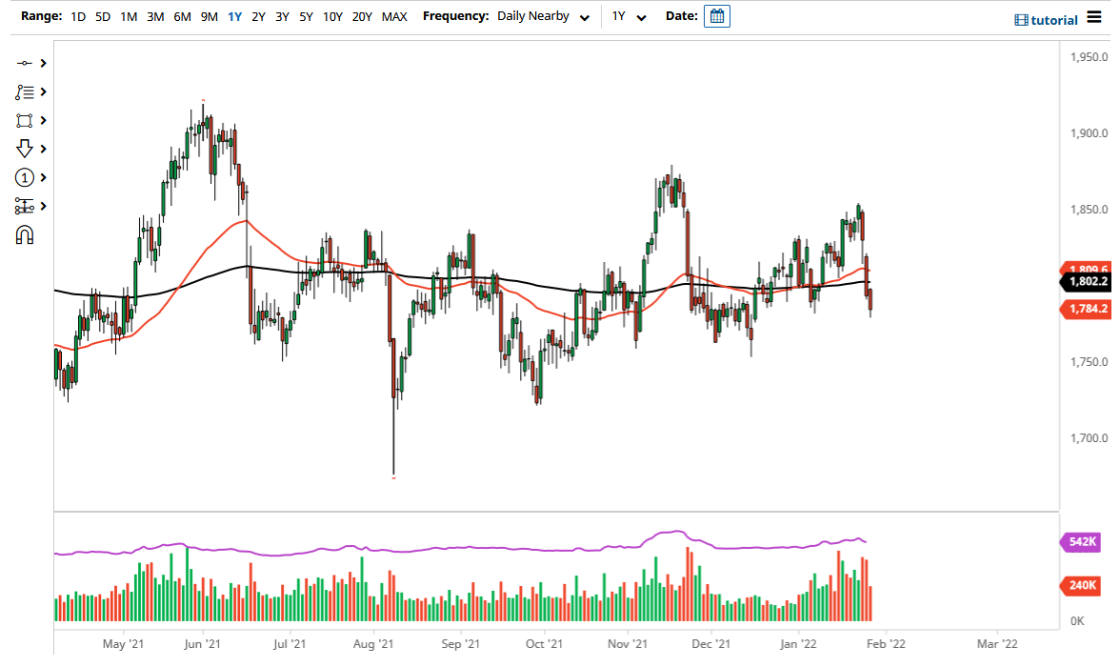Image resolution: width=1120 pixels, height=667 pixels.
Task: Set range to 10Y
Action: (332, 16)
